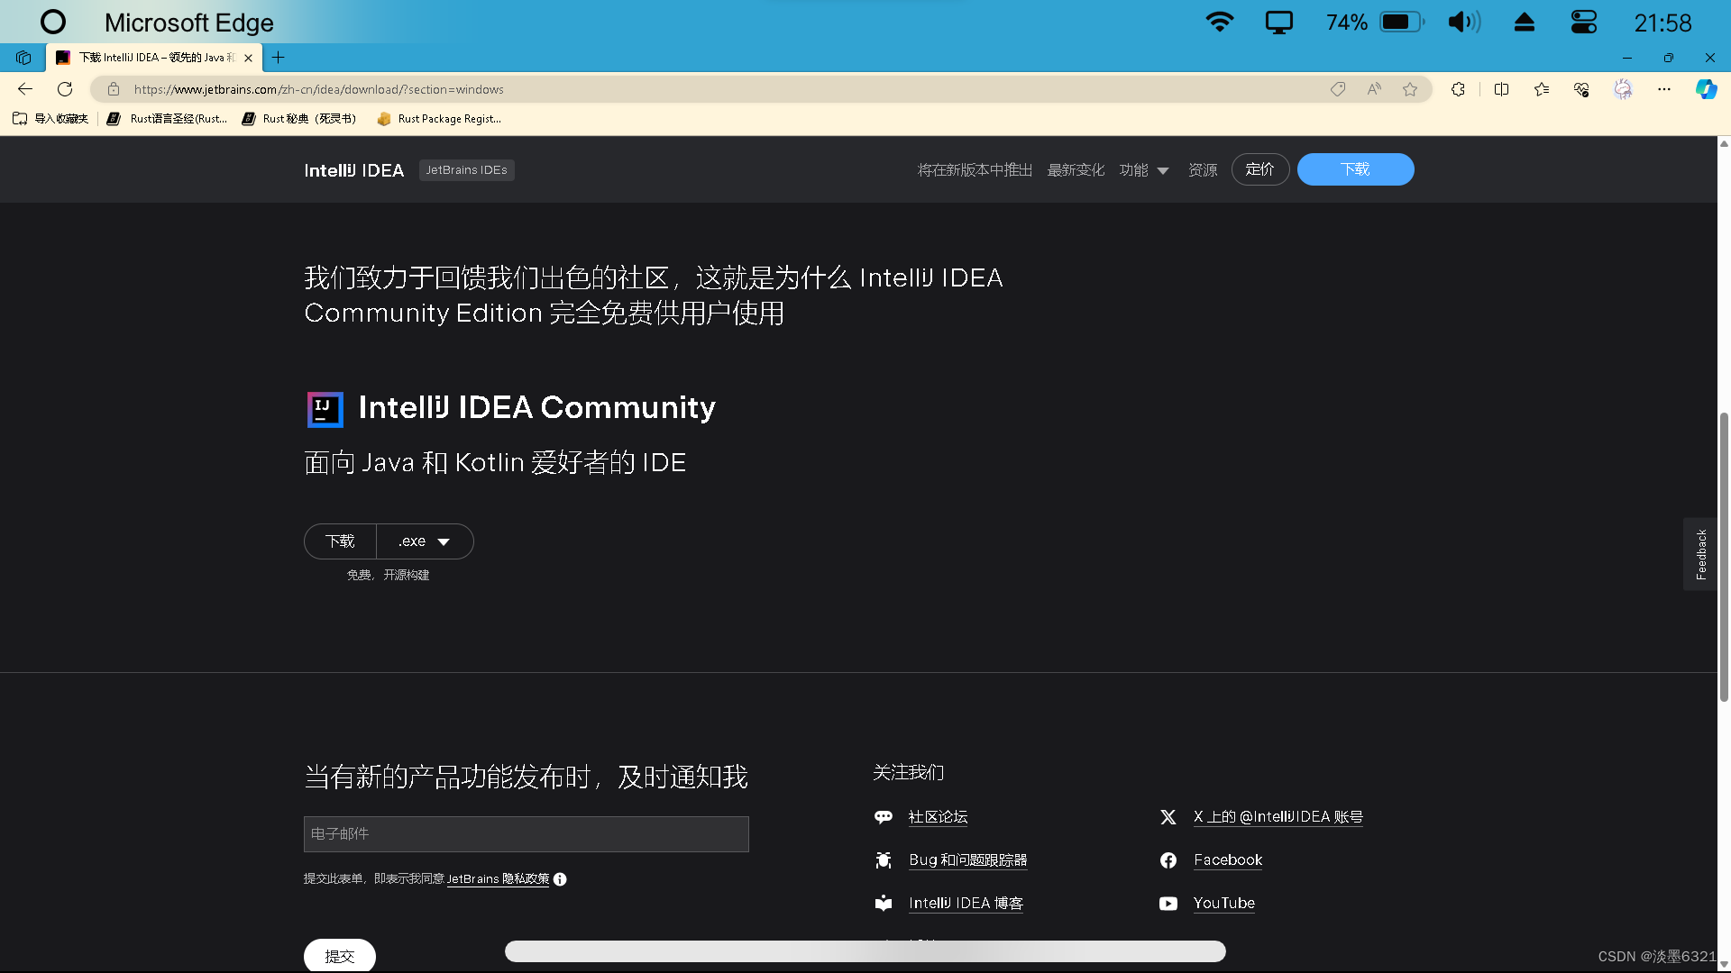Viewport: 1731px width, 973px height.
Task: Open the YouTube link
Action: [x=1224, y=904]
